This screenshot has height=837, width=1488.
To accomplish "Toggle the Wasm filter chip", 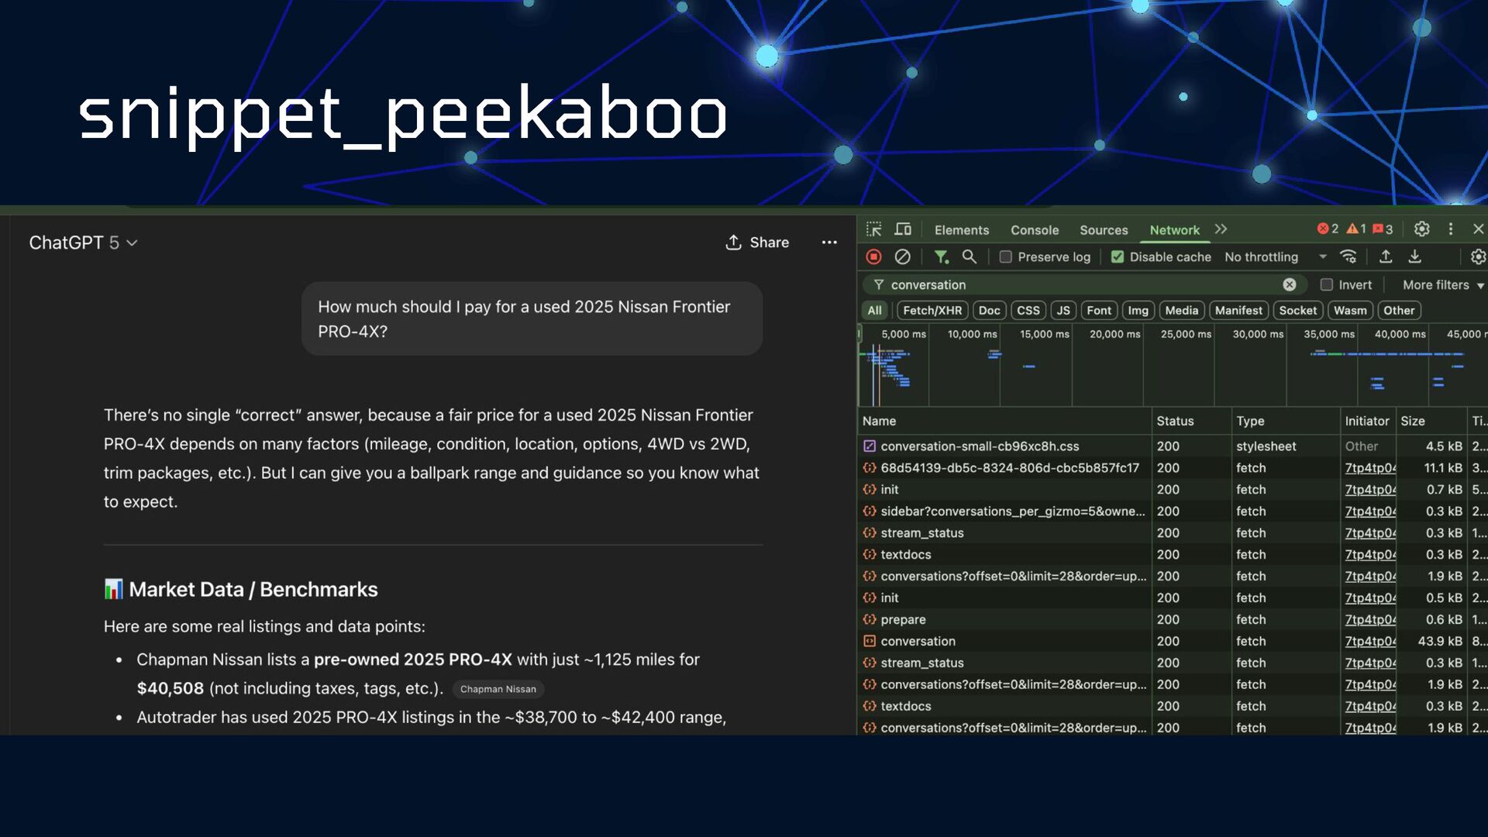I will pyautogui.click(x=1350, y=310).
